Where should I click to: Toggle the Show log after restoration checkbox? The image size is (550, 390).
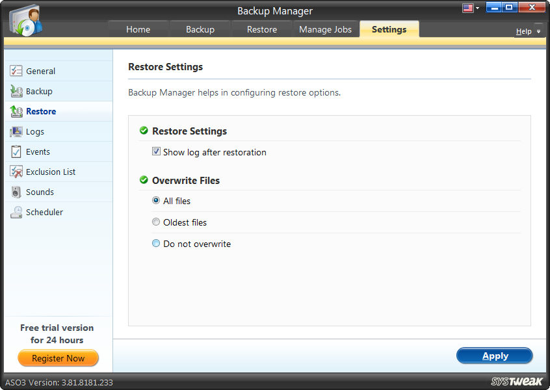click(x=156, y=151)
